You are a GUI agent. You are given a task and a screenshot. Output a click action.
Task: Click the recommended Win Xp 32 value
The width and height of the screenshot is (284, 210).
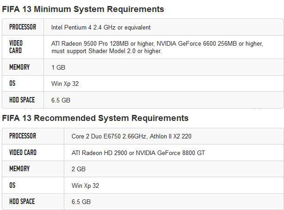85,186
